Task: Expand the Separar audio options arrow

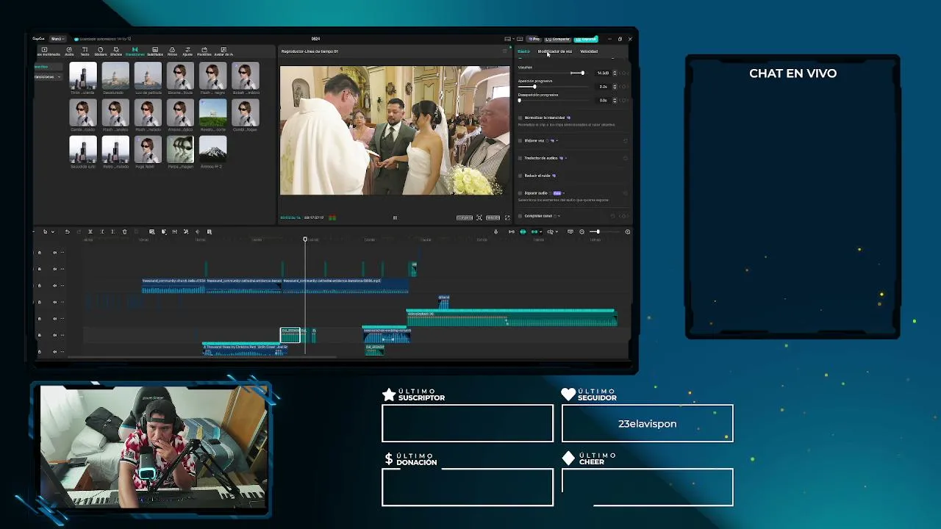Action: [564, 193]
